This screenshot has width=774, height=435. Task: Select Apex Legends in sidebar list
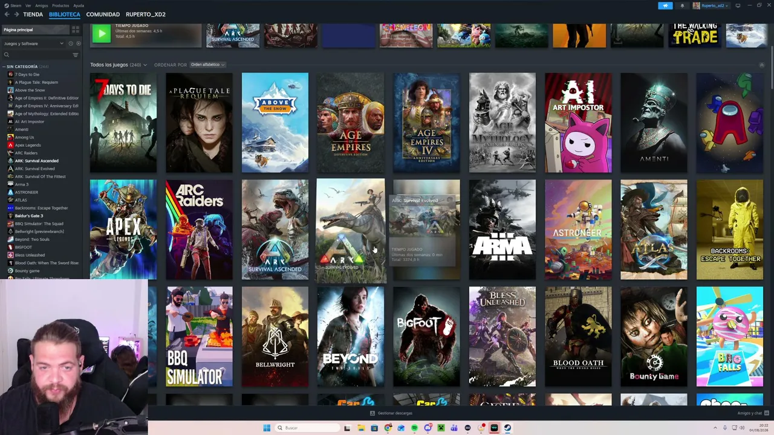tap(28, 145)
